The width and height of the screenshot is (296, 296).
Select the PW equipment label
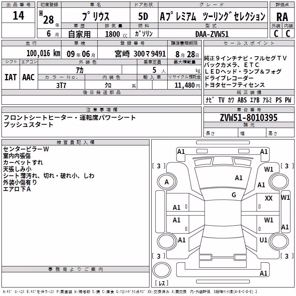click(288, 100)
